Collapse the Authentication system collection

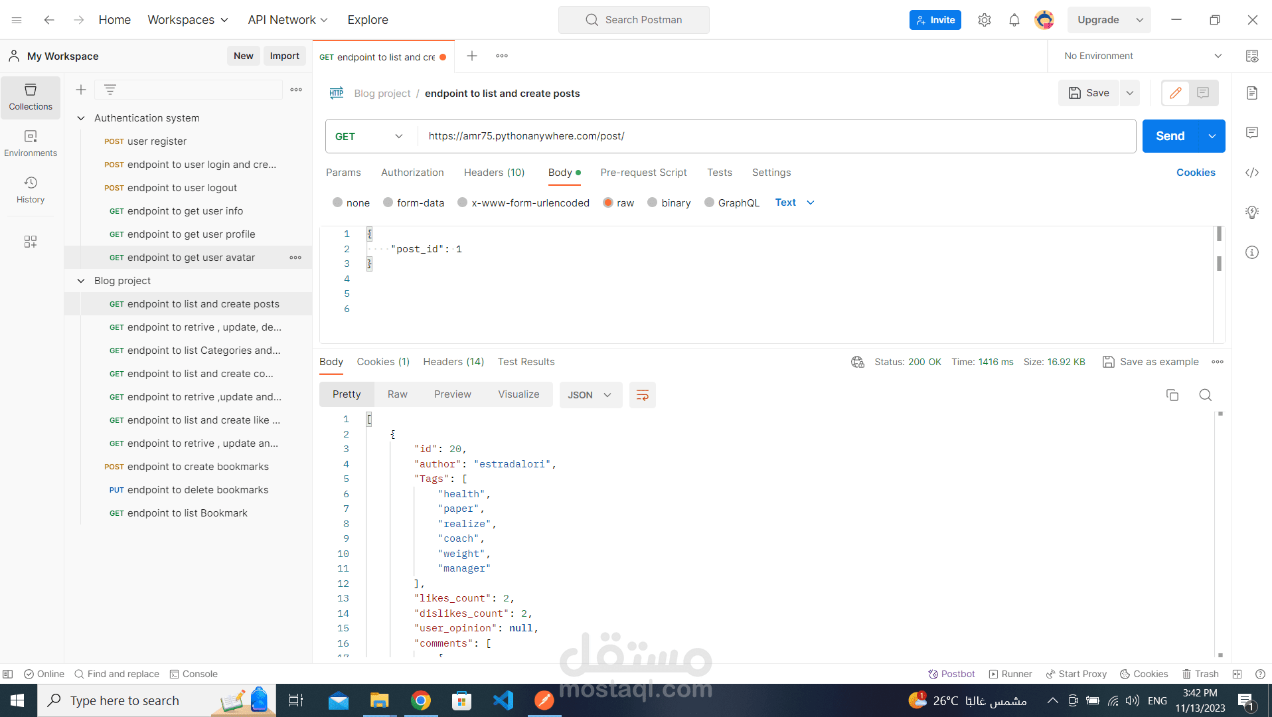81,118
